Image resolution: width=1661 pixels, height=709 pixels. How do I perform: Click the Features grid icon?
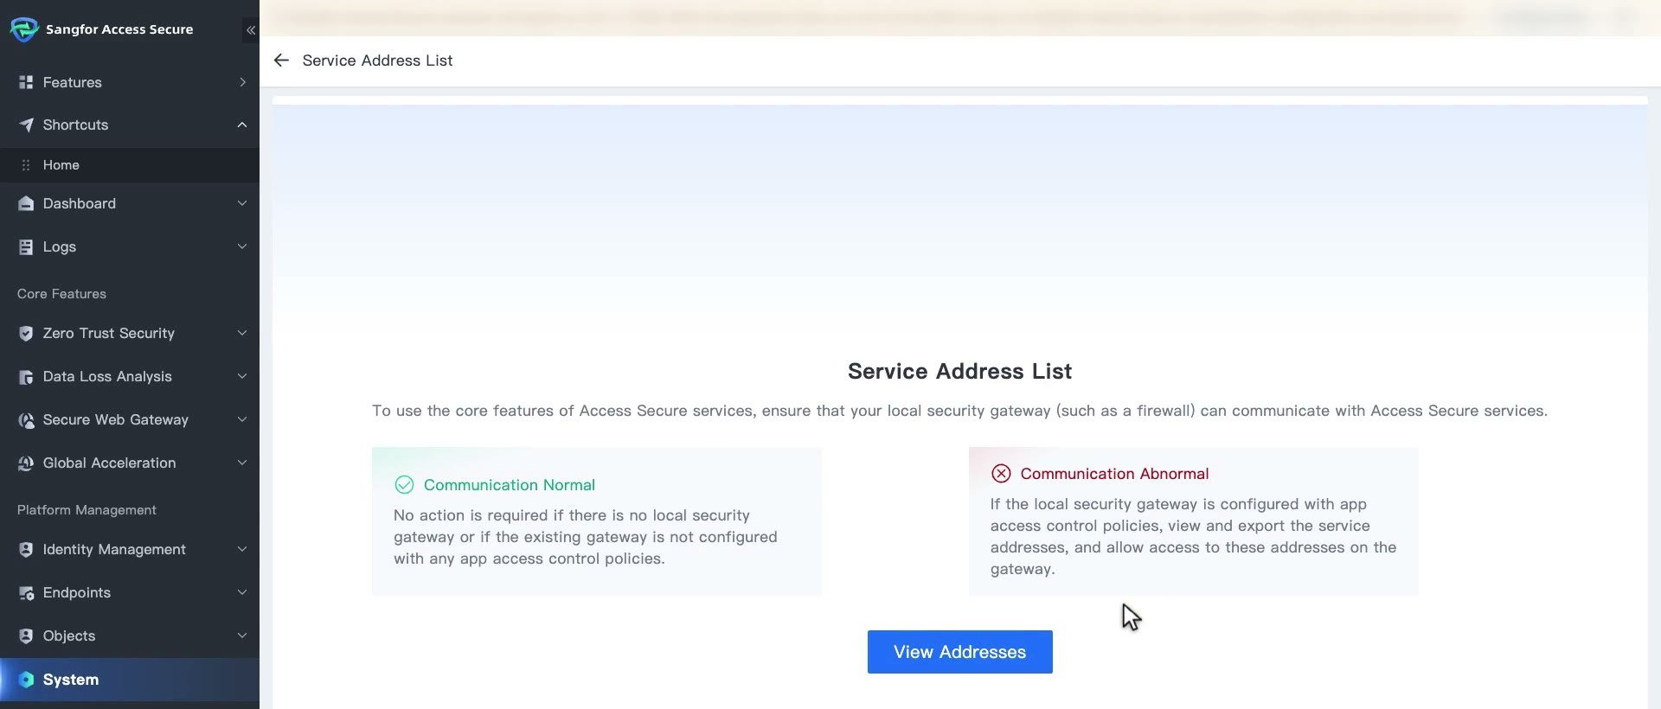pos(26,82)
